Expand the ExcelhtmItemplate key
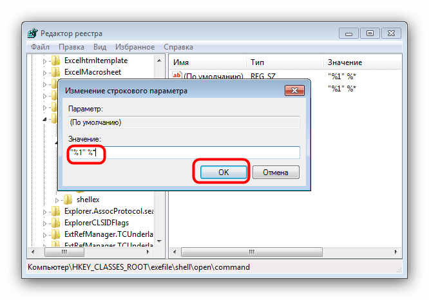This screenshot has width=429, height=300. click(x=44, y=61)
